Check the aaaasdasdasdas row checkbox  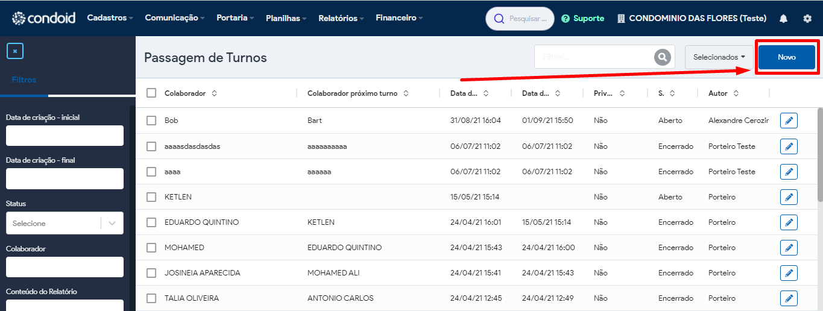pyautogui.click(x=151, y=146)
